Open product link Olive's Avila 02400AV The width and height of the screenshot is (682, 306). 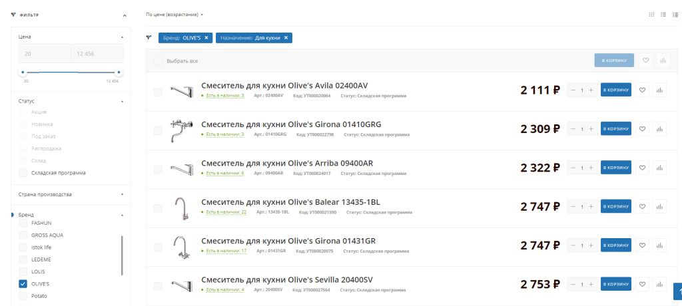(284, 85)
